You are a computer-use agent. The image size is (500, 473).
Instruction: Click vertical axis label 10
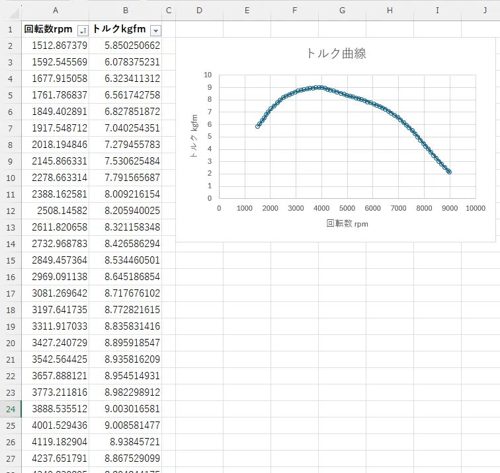[208, 75]
